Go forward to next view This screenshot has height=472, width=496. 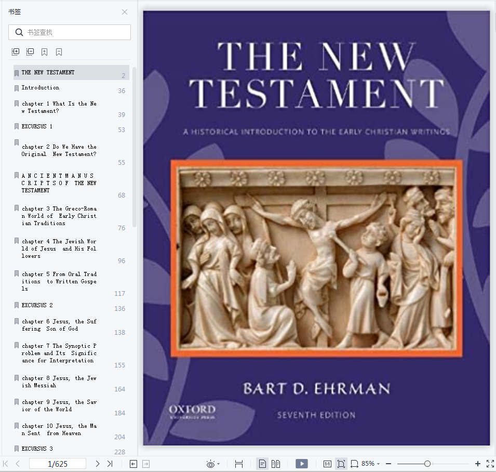pyautogui.click(x=146, y=464)
